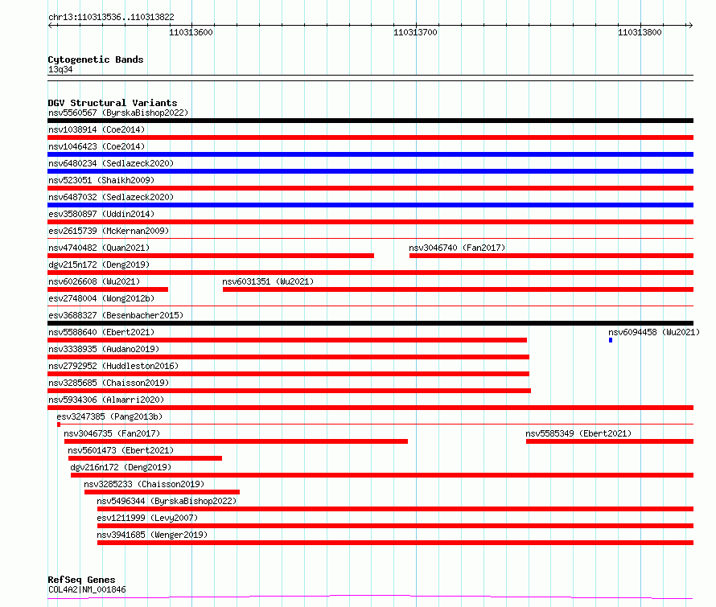Click the Cytogenetic Bands track heading

tap(96, 59)
